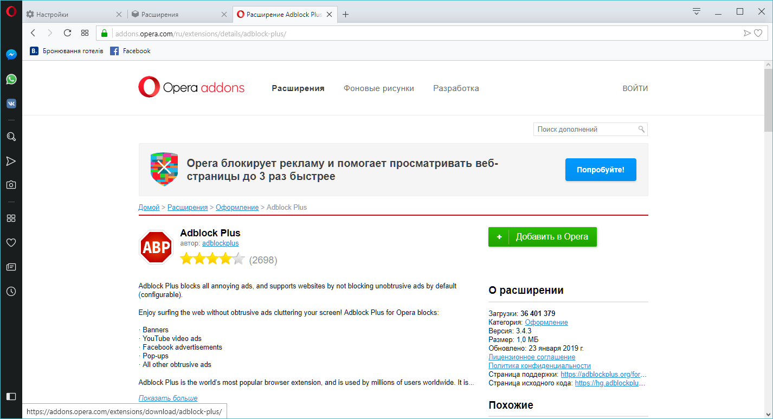Go forward to the next page
Image resolution: width=773 pixels, height=419 pixels.
pos(50,33)
